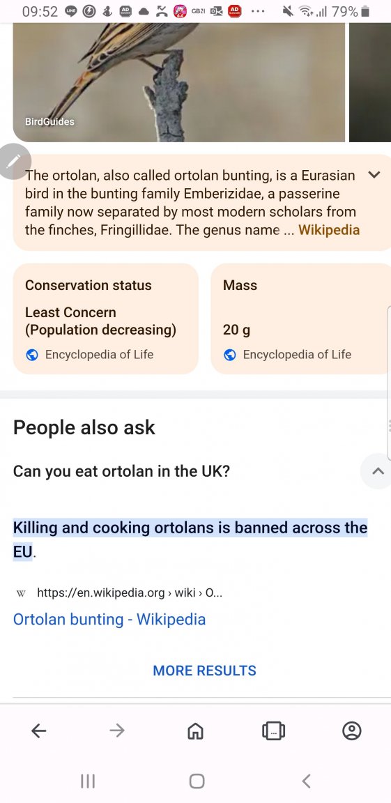The image size is (391, 803).
Task: Expand the ortolan description chevron
Action: coord(374,175)
